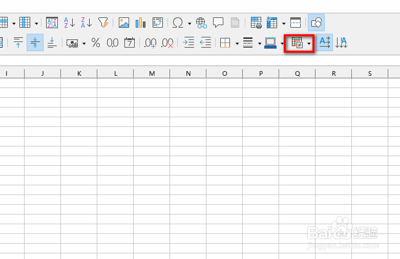Viewport: 400px width, 259px height.
Task: Select column I header
Action: coord(12,73)
